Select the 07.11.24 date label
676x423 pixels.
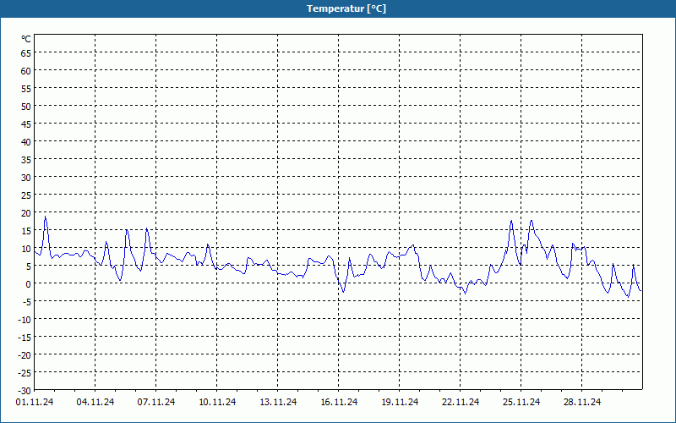pos(156,403)
